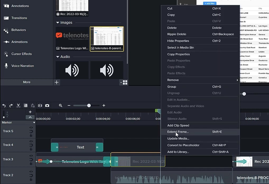This screenshot has width=269, height=184.
Task: Choose Ripple Delete from context menu
Action: pos(200,34)
